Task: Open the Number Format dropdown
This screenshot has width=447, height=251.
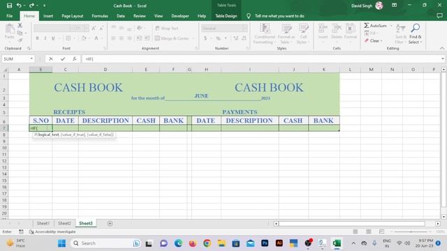Action: [244, 28]
